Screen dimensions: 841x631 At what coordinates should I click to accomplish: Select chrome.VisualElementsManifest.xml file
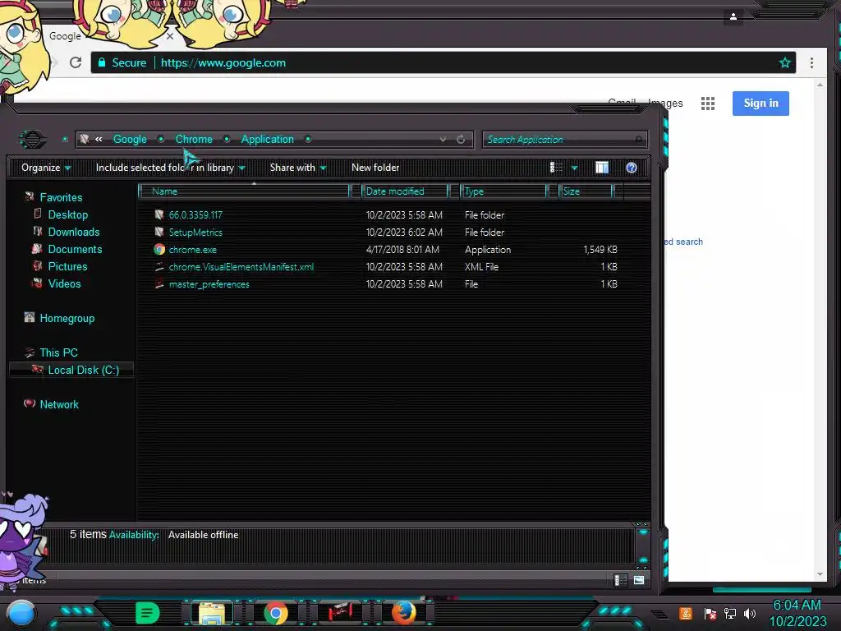[x=241, y=267]
